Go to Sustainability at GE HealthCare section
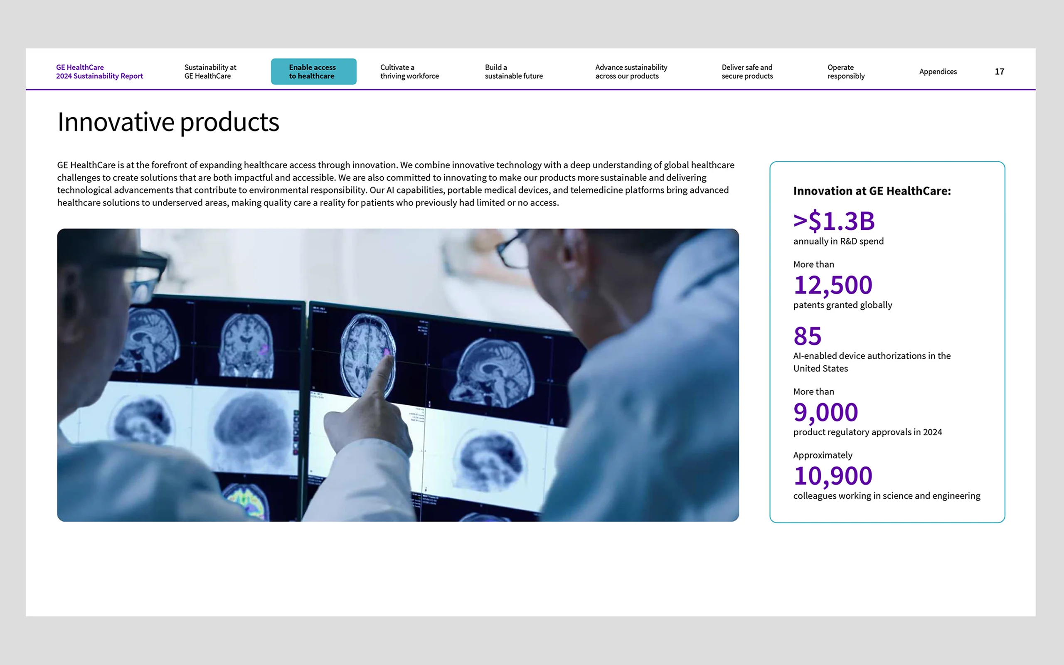Viewport: 1064px width, 665px height. coord(210,71)
